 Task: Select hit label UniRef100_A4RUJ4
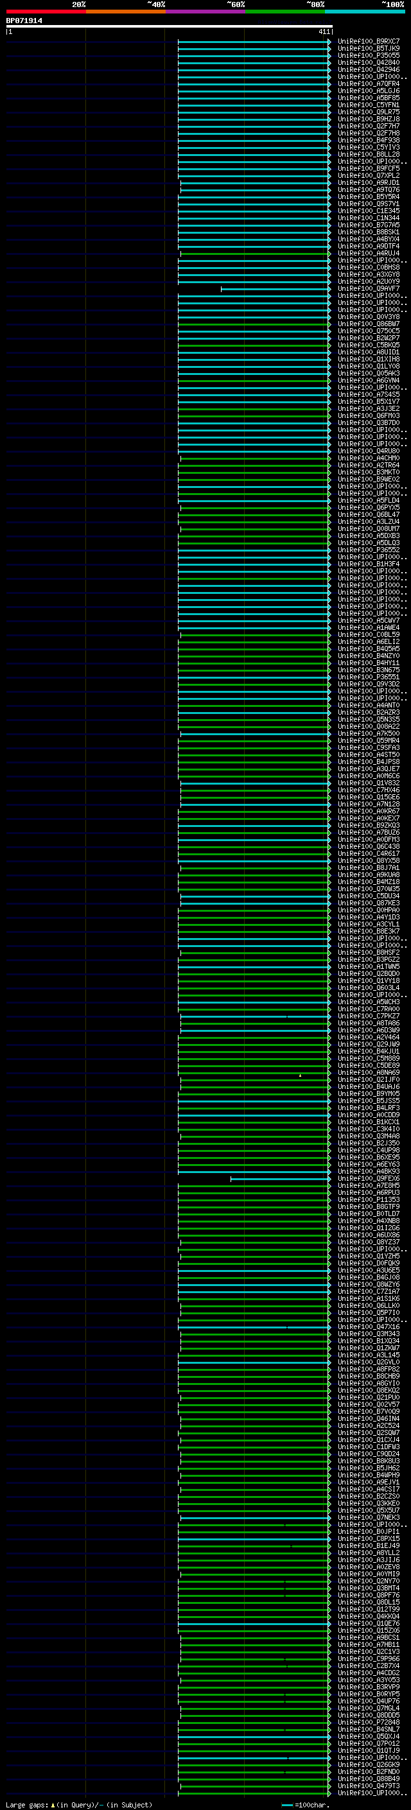[x=369, y=253]
